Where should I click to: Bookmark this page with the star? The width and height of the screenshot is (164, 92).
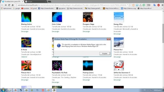[x=129, y=5]
